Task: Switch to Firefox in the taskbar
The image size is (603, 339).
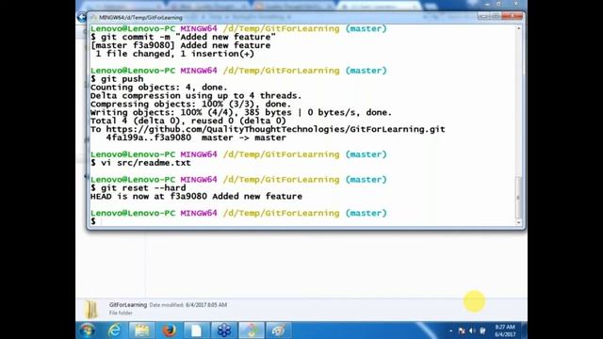Action: point(169,331)
